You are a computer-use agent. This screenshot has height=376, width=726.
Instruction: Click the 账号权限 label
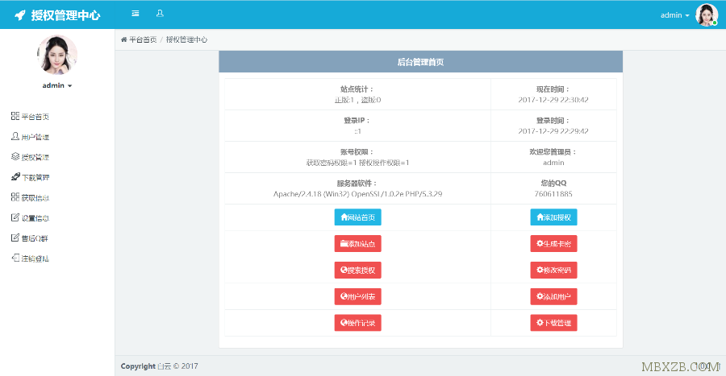click(357, 152)
